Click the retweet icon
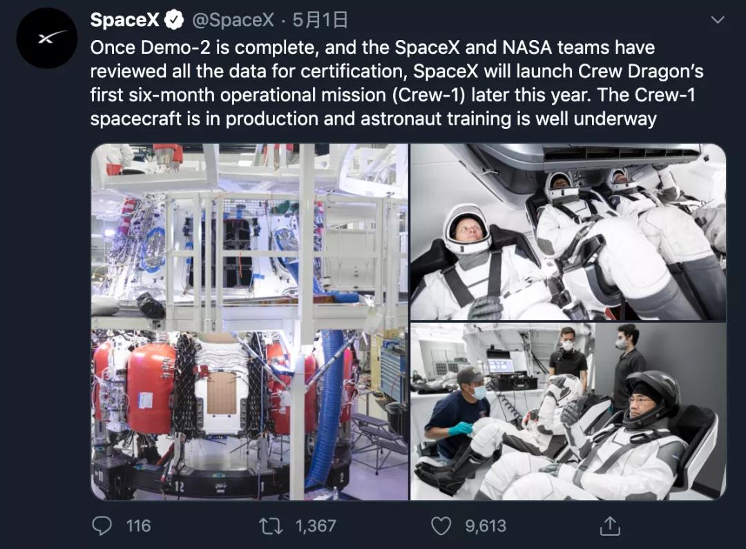Image resolution: width=746 pixels, height=549 pixels. [269, 526]
